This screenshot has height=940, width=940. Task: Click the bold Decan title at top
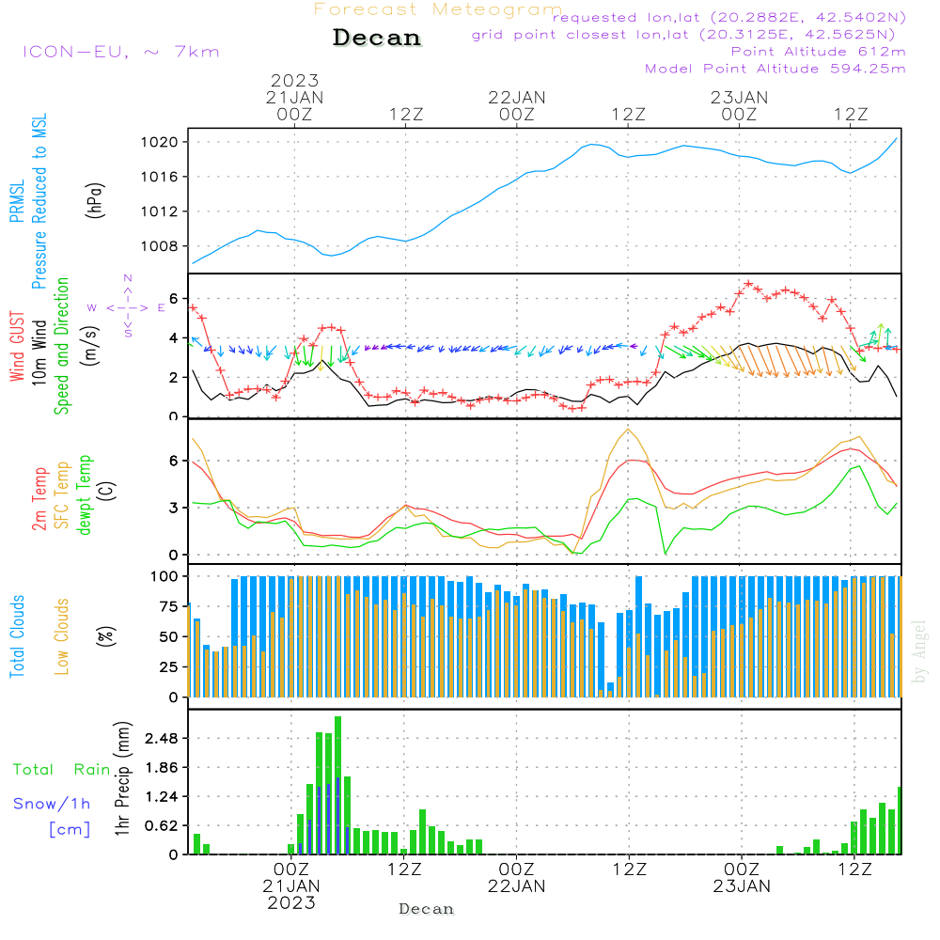[377, 38]
